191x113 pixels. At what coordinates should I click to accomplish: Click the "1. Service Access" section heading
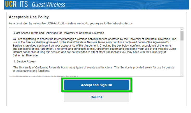24,61
